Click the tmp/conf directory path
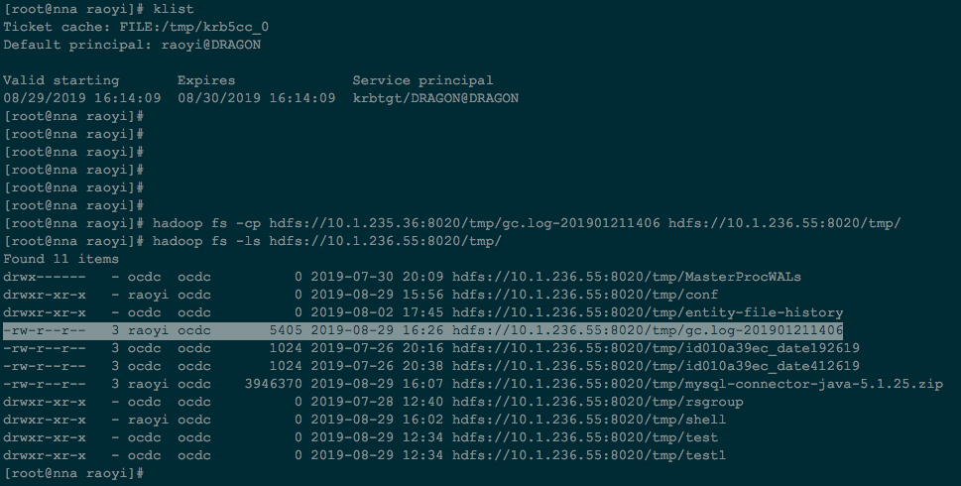This screenshot has width=961, height=486. (585, 295)
